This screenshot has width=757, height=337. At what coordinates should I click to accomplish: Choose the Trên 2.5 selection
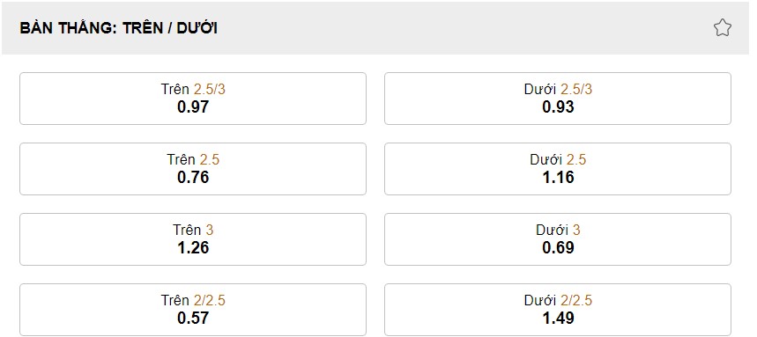(x=193, y=169)
